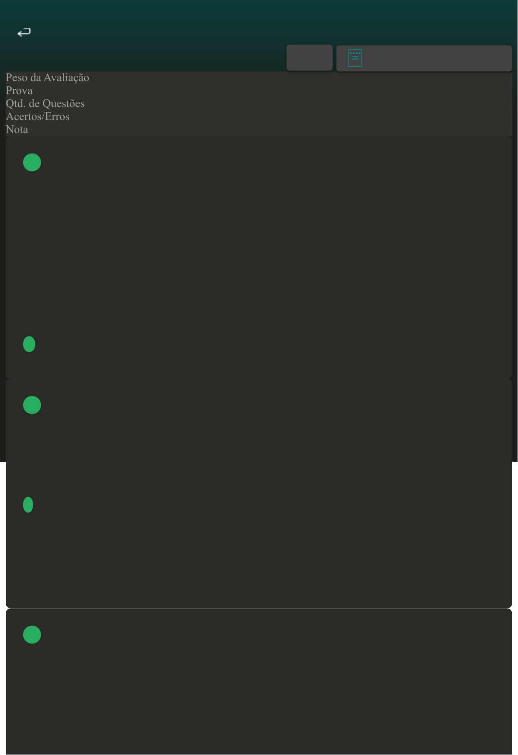This screenshot has height=755, width=518.
Task: Expand the first evaluation card
Action: coord(259,257)
